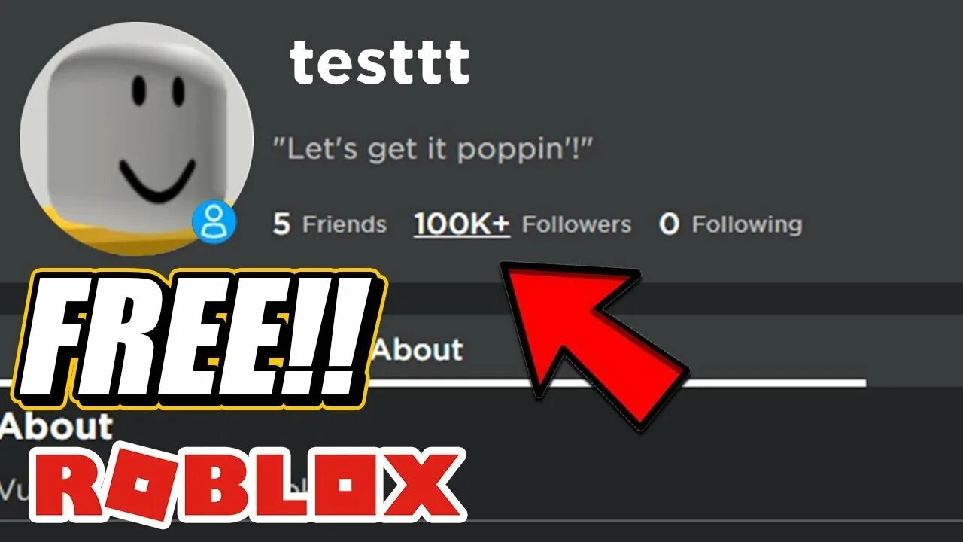Select the FREE!! overlay text

(194, 338)
